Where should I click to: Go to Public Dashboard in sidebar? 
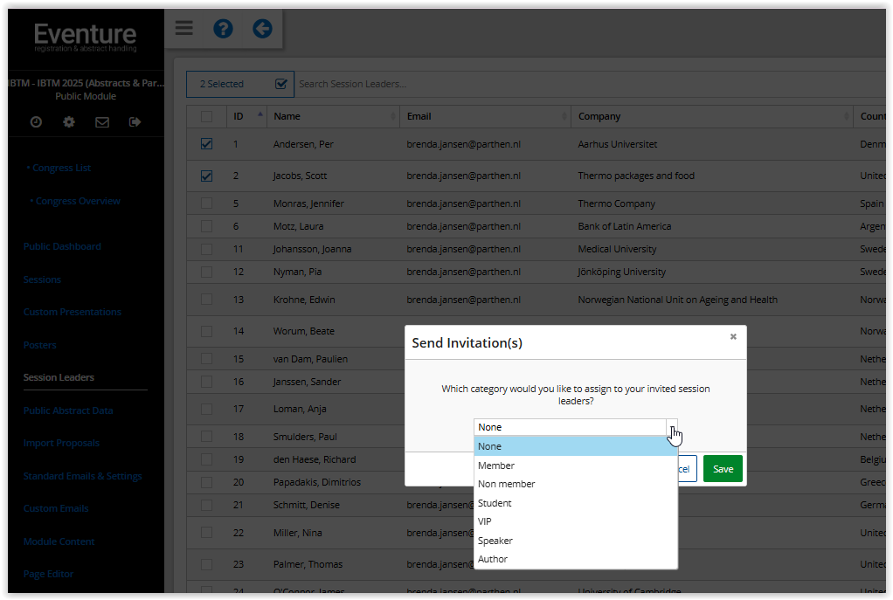[62, 246]
